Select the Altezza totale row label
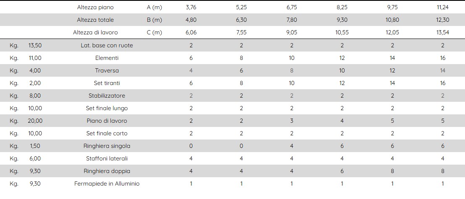Image resolution: width=465 pixels, height=199 pixels. (x=95, y=20)
